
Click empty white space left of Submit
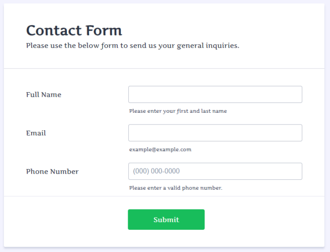(66, 220)
